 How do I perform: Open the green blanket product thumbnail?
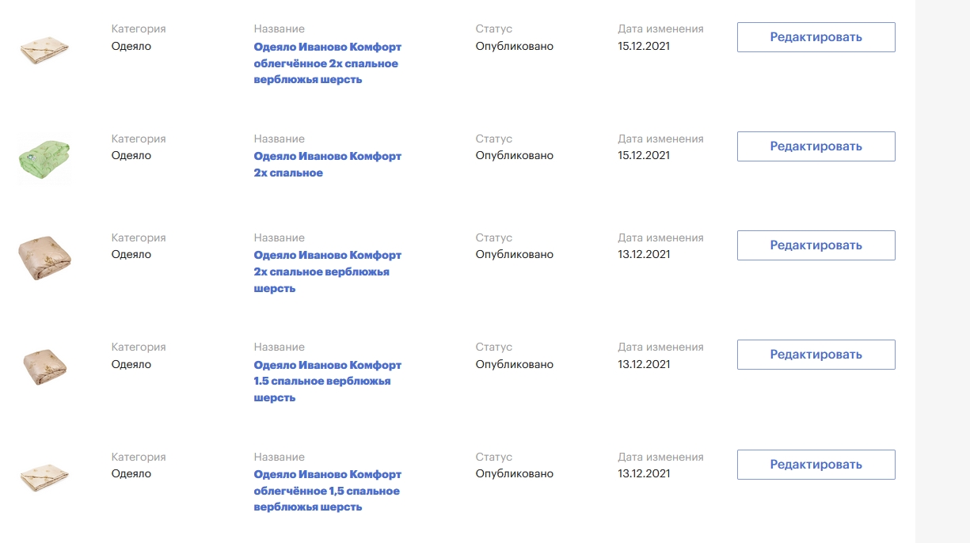[44, 161]
